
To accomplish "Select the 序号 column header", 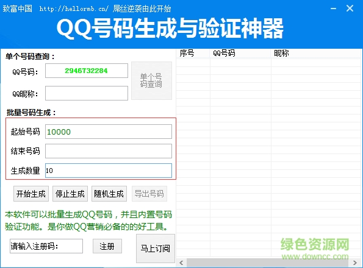I will click(x=193, y=53).
